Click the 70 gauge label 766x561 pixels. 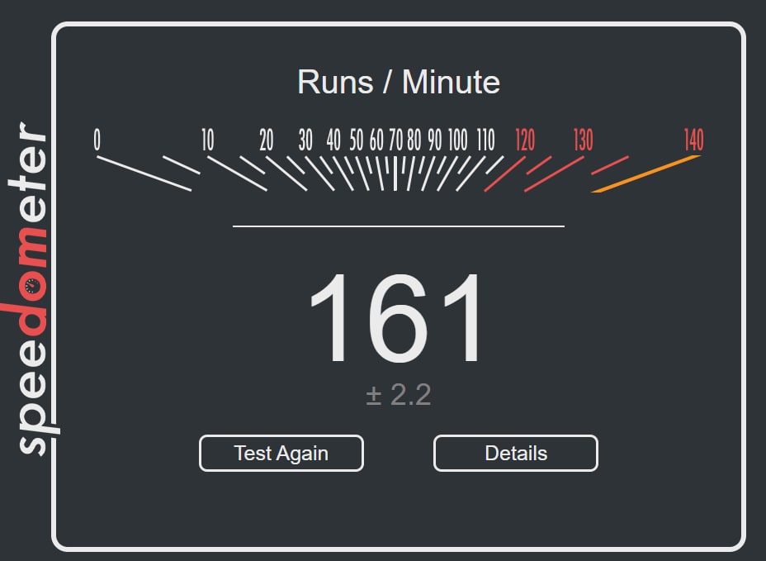point(395,140)
